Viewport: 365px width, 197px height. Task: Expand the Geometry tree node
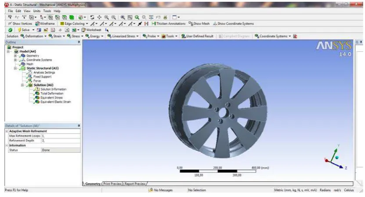tap(15, 56)
